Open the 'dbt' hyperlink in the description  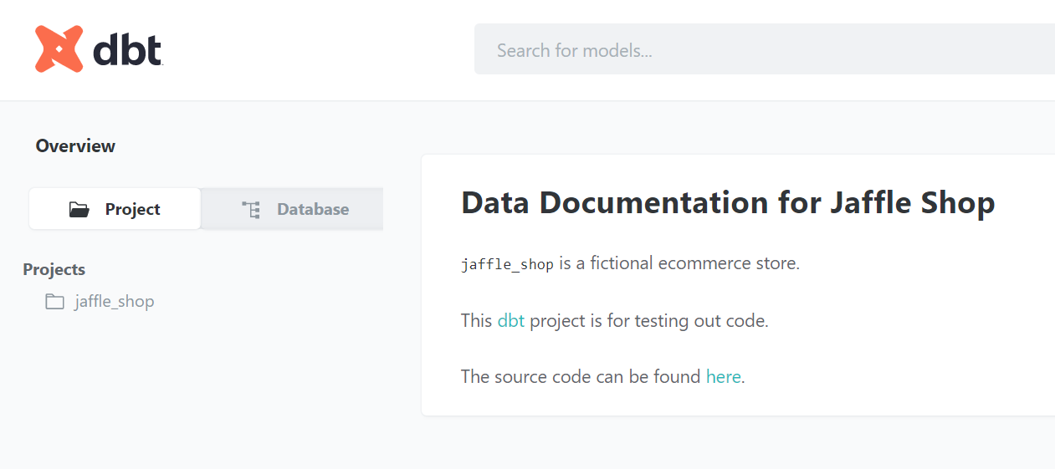coord(510,320)
